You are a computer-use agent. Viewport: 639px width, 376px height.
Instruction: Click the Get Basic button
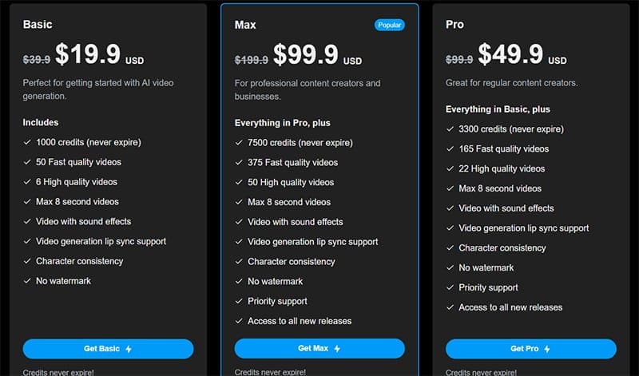108,349
